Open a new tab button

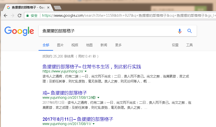pyautogui.click(x=58, y=7)
